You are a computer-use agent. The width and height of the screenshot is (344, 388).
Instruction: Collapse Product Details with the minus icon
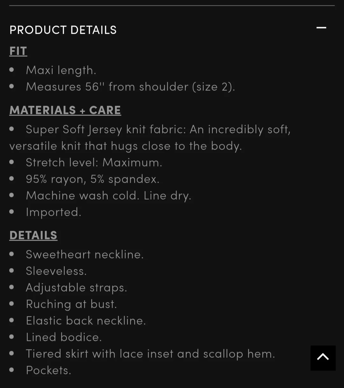point(321,28)
